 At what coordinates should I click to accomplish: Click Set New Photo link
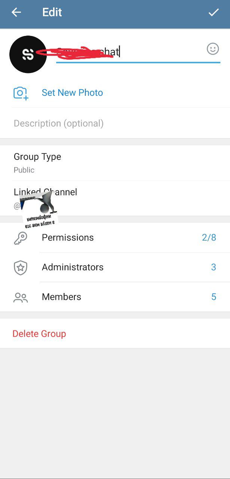[72, 93]
